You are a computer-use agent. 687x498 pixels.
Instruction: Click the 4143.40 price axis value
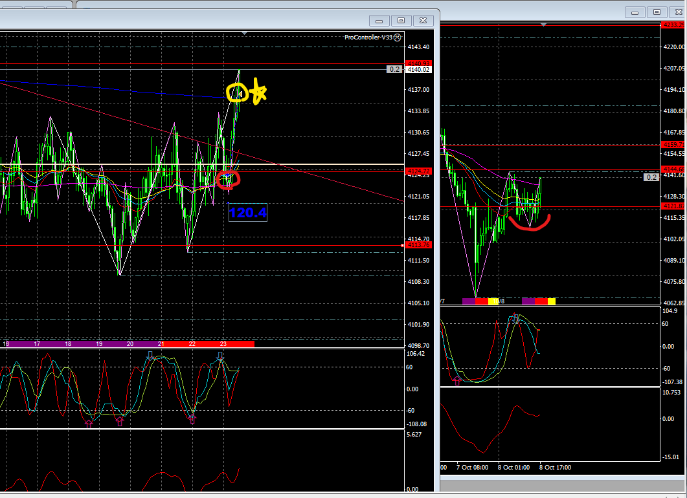pyautogui.click(x=418, y=47)
